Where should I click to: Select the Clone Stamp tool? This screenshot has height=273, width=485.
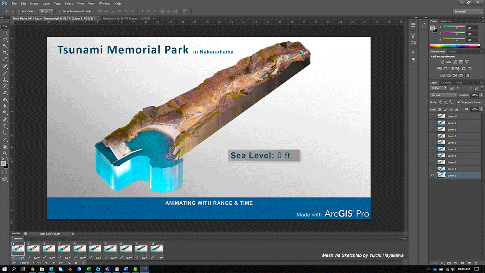click(5, 79)
